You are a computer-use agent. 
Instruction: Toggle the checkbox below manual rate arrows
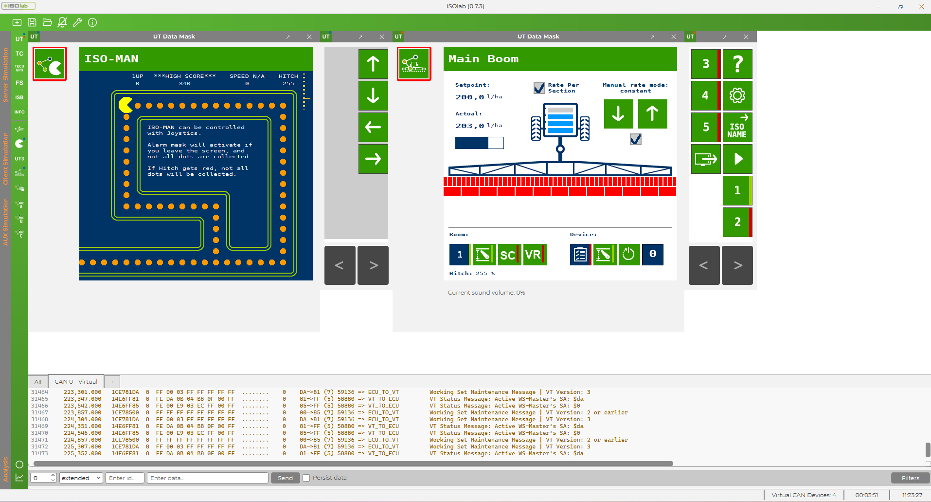[636, 139]
